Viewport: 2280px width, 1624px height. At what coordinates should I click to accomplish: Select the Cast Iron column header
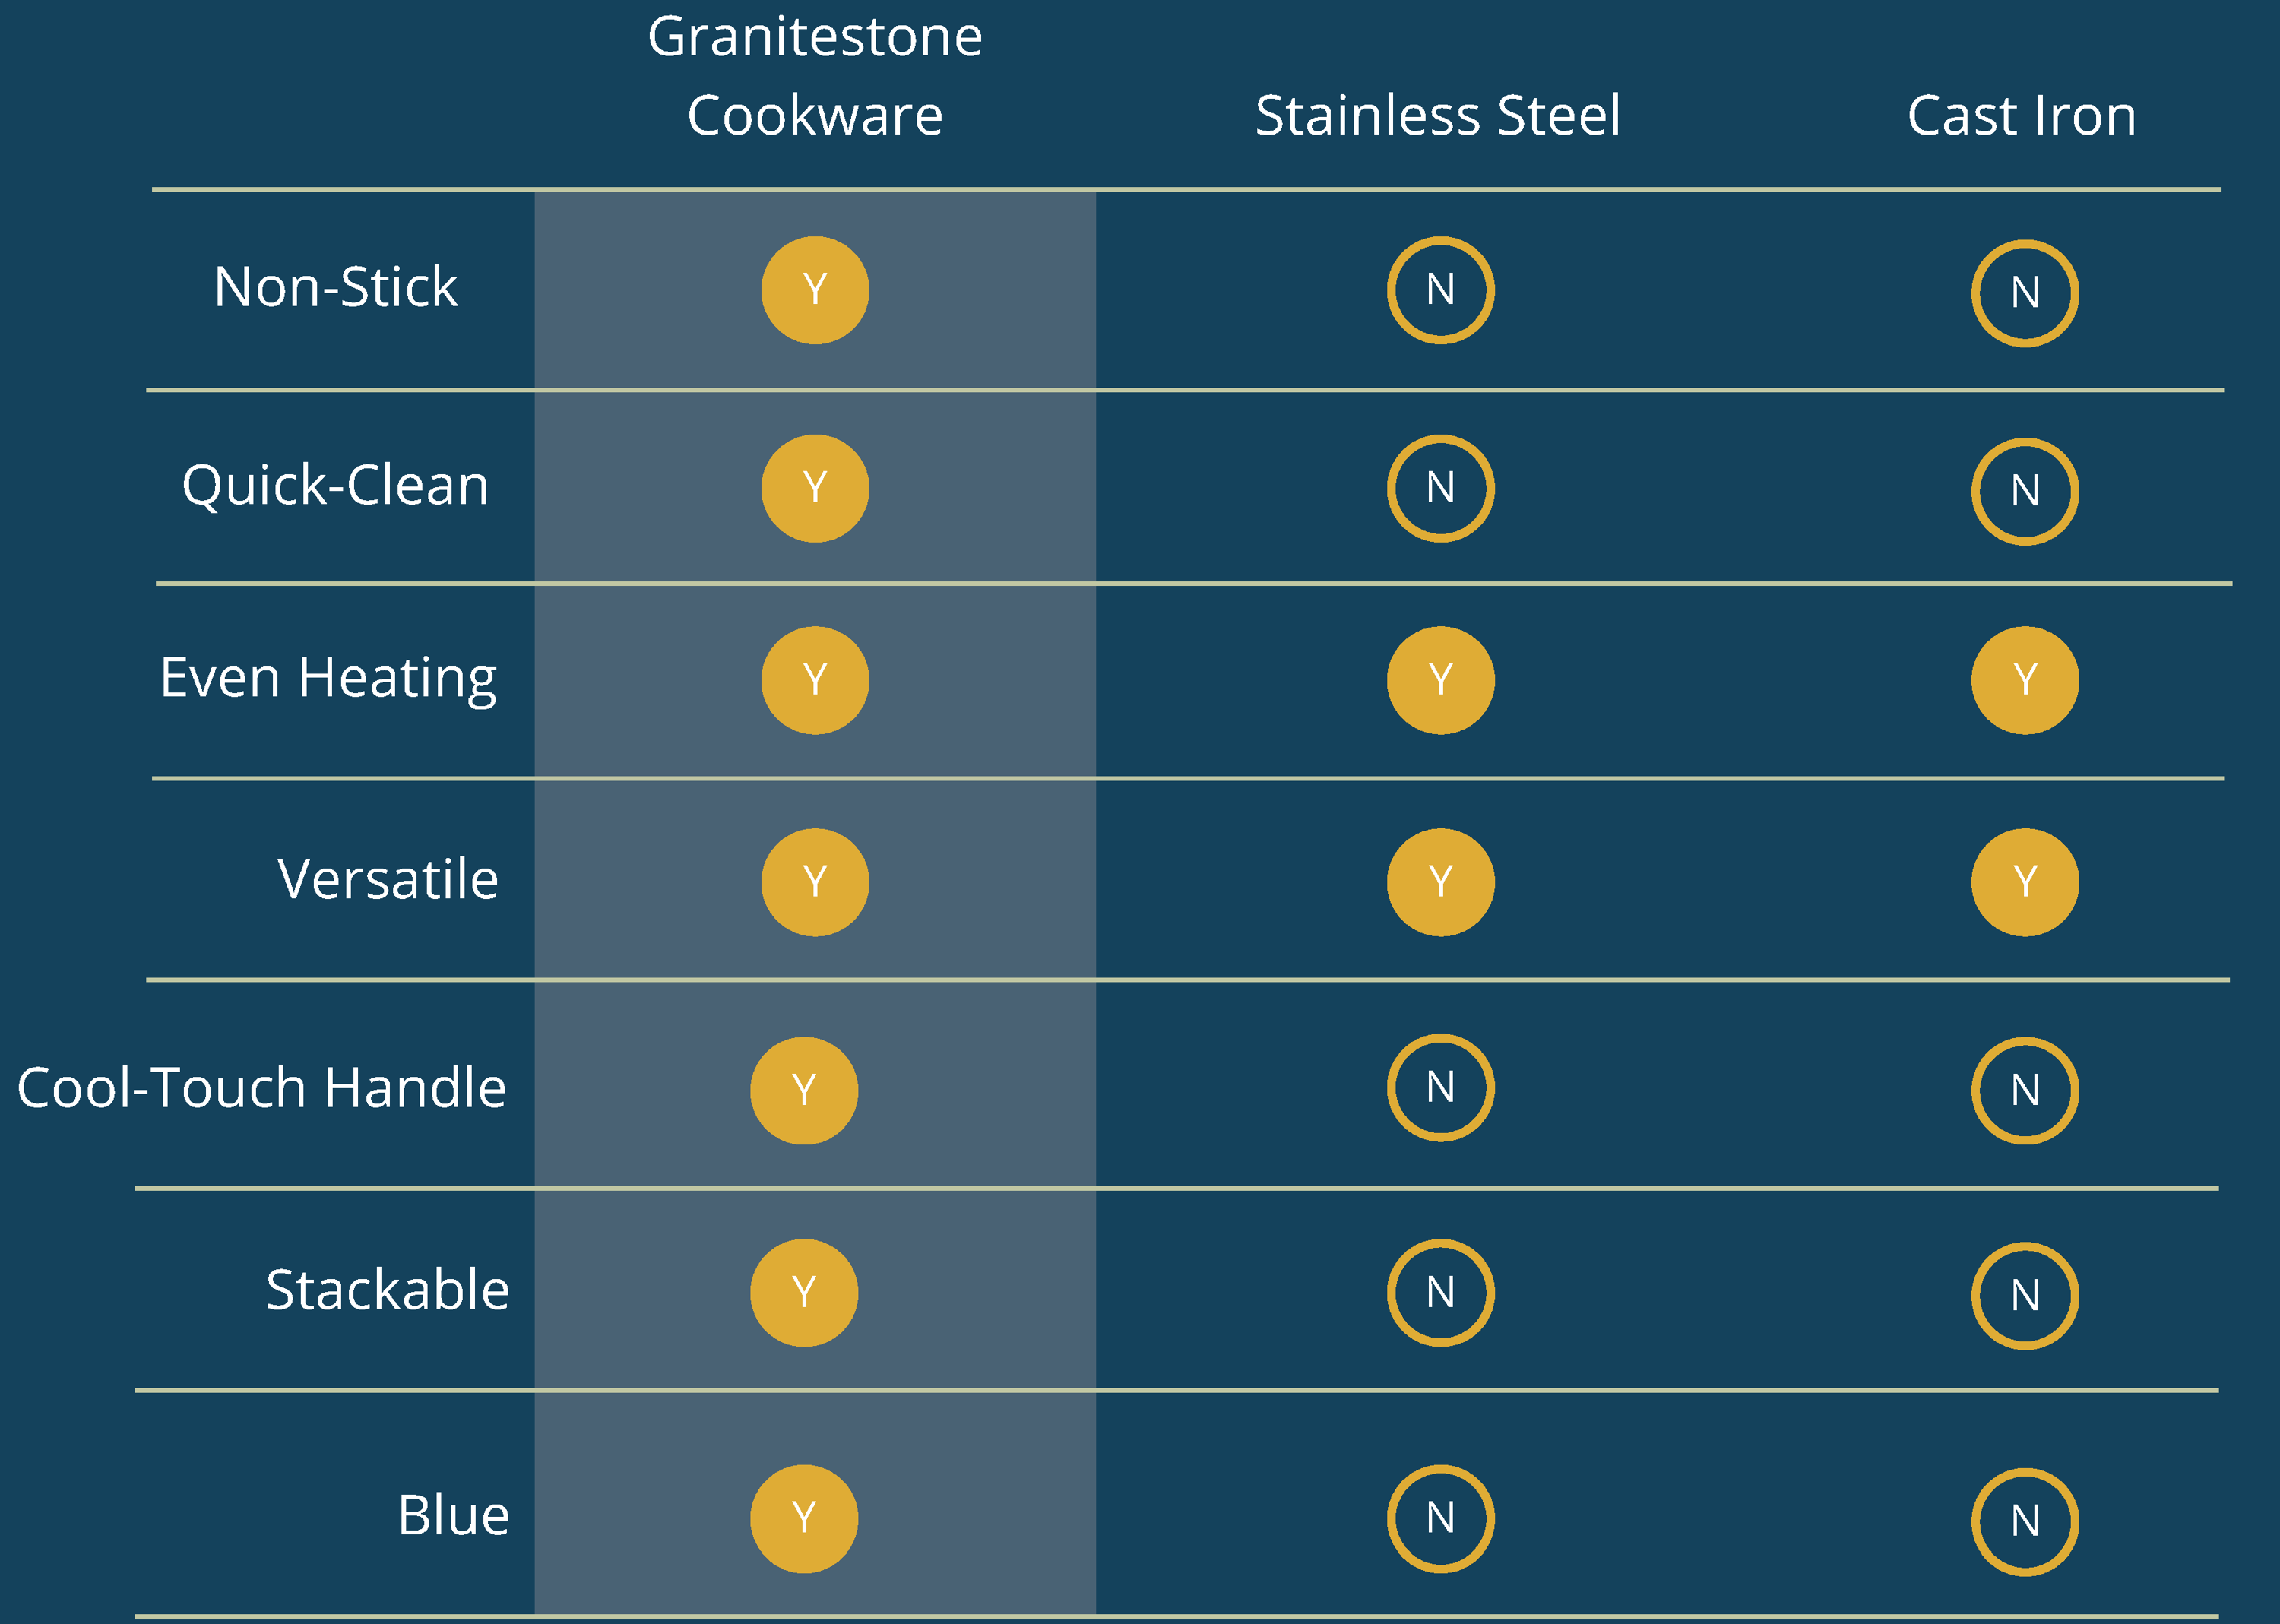(x=2022, y=115)
